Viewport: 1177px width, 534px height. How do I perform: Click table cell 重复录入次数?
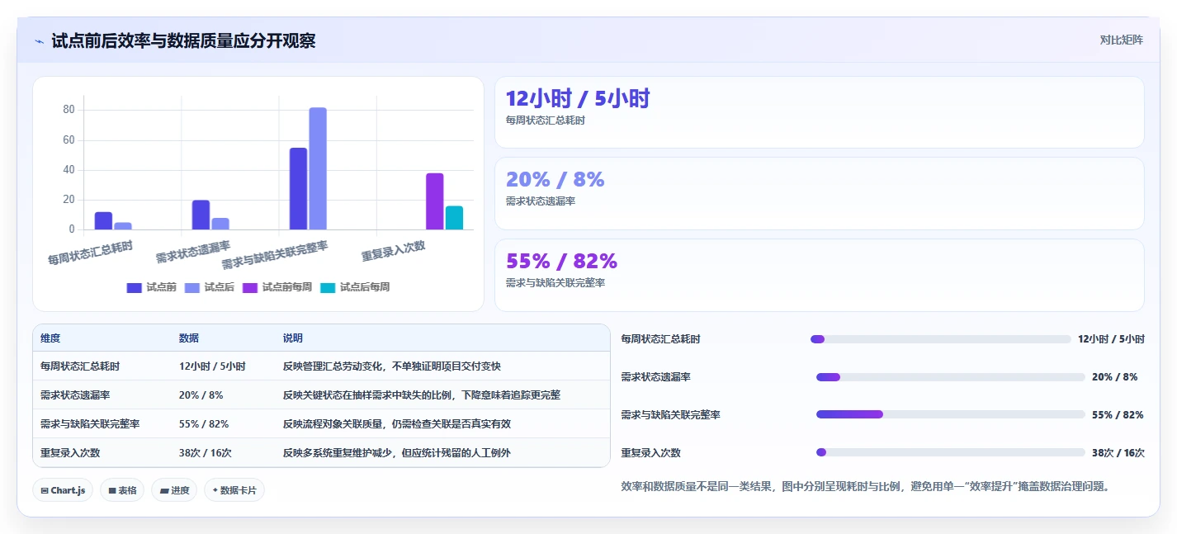coord(70,453)
